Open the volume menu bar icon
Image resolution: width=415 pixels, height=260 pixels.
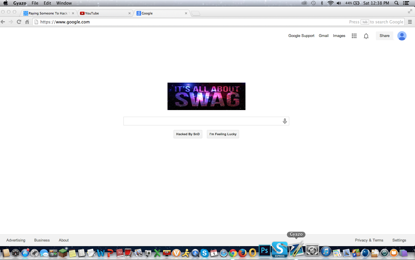[x=339, y=3]
